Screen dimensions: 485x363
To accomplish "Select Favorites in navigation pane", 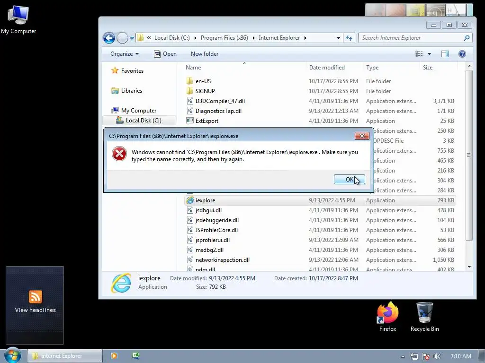I will coord(127,71).
